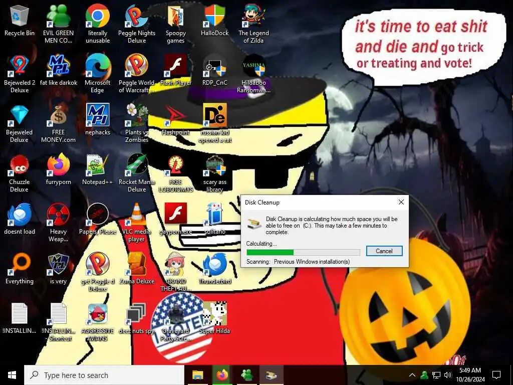Select the FREE MONEY.com money bag icon
513x385 pixels.
pos(58,115)
